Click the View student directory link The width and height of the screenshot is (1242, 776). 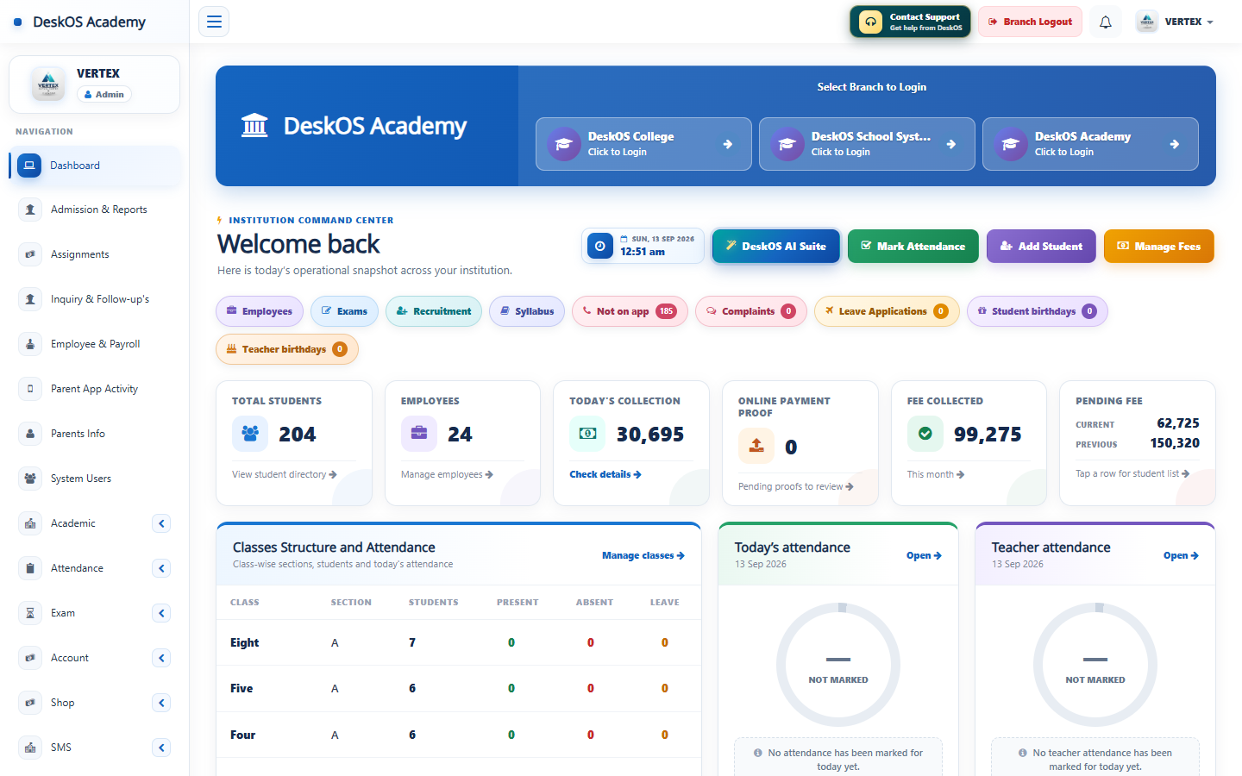(x=285, y=474)
